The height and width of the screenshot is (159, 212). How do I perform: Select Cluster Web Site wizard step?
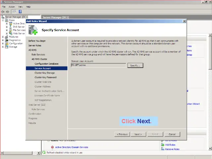pos(43,82)
